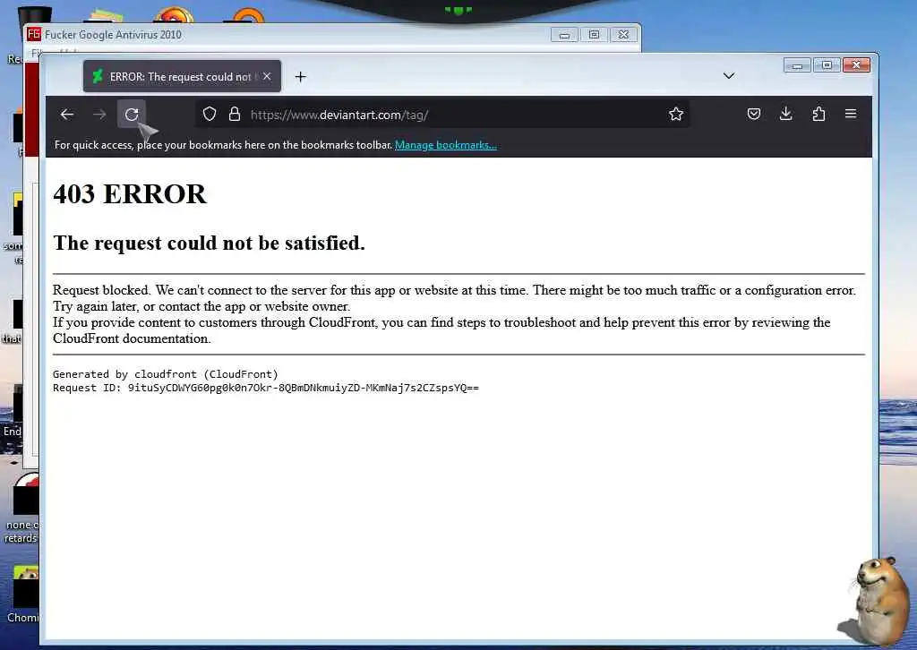This screenshot has width=917, height=650.
Task: Click the deviantart.com/tag/ address field
Action: [441, 115]
